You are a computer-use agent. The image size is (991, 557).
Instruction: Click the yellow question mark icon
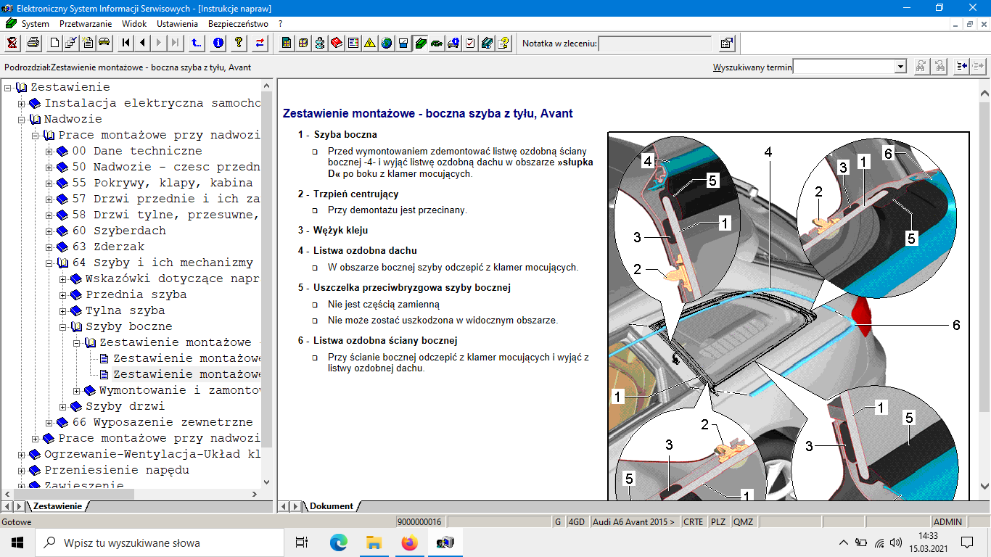click(x=238, y=43)
